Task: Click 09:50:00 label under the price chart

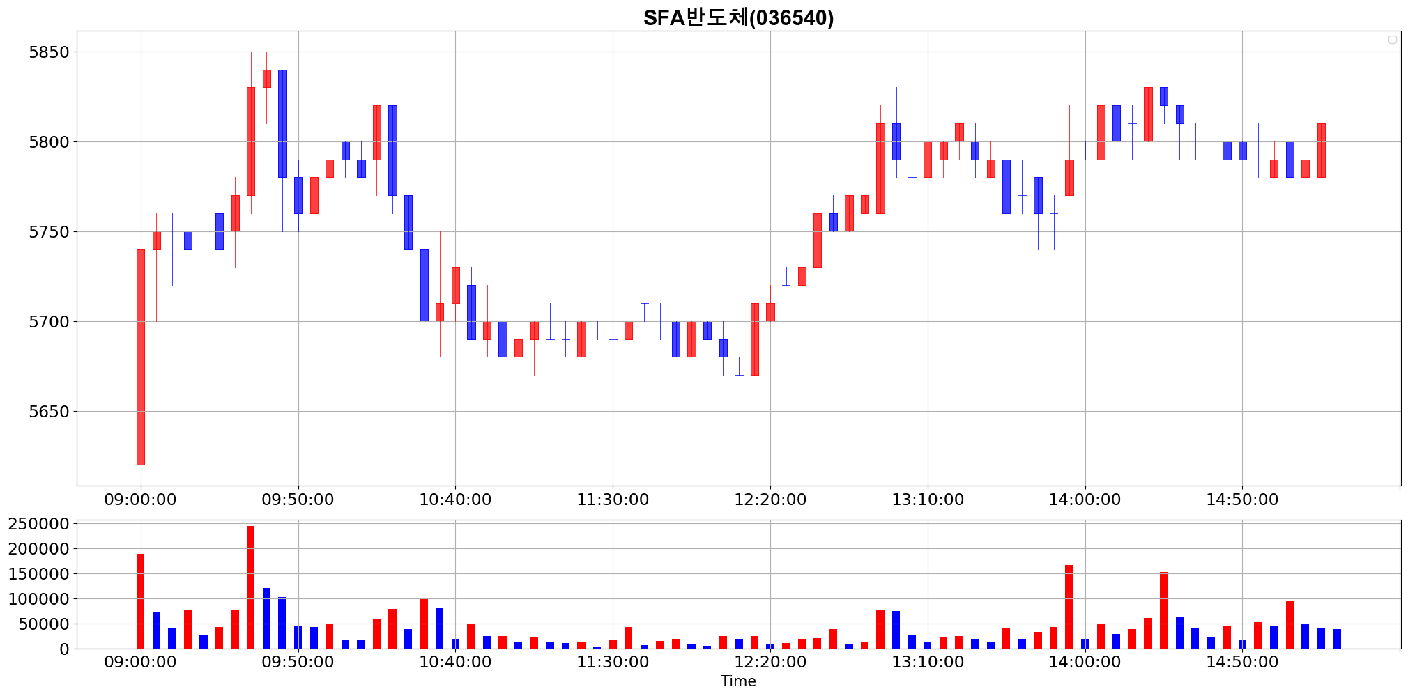Action: pos(298,500)
